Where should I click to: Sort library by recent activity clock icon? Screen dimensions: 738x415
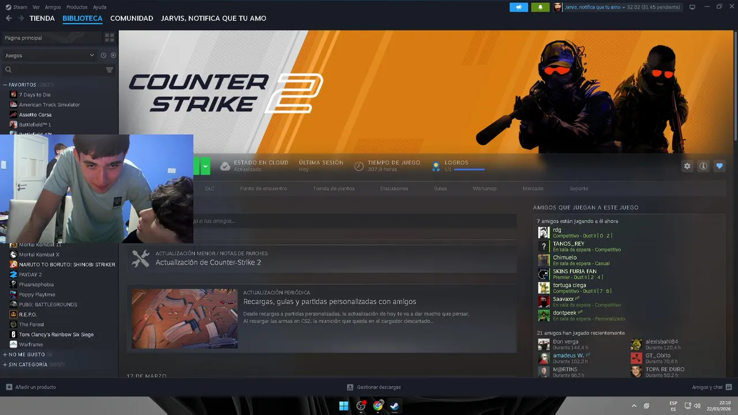click(x=104, y=55)
